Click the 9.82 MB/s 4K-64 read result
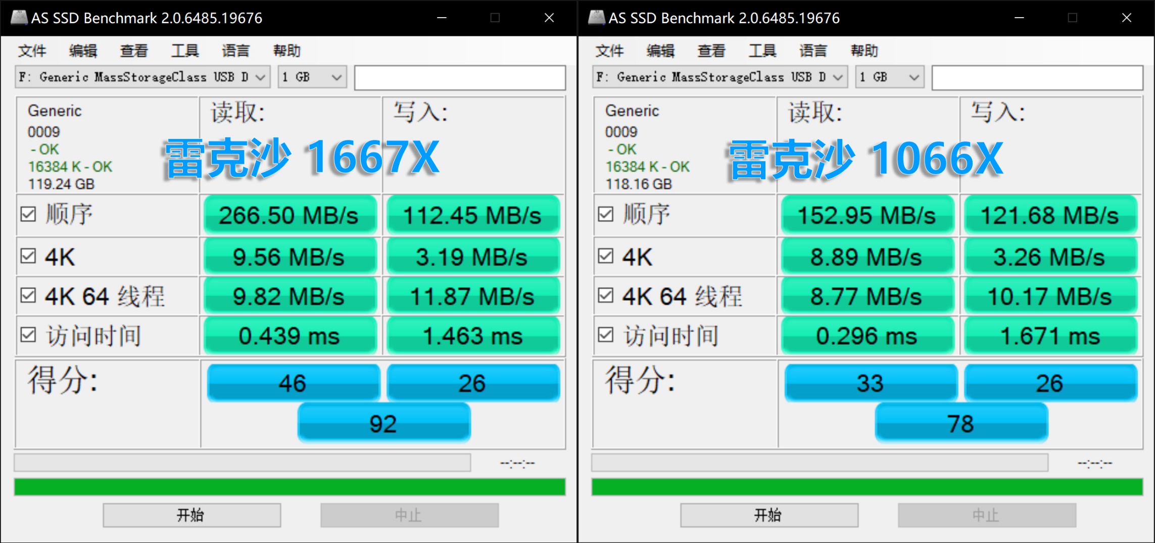This screenshot has height=543, width=1155. point(291,296)
